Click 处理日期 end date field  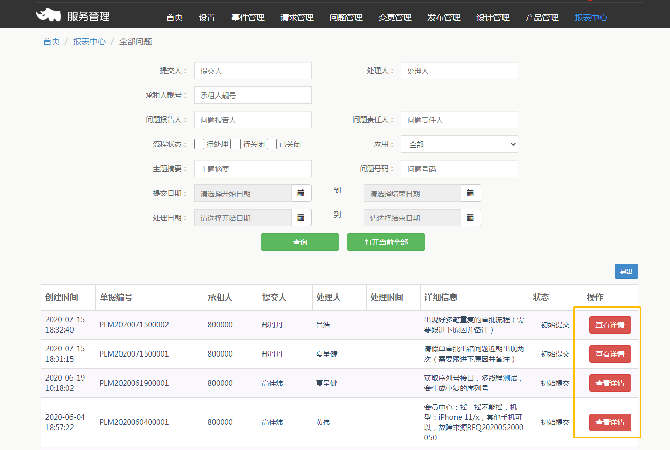click(x=412, y=218)
